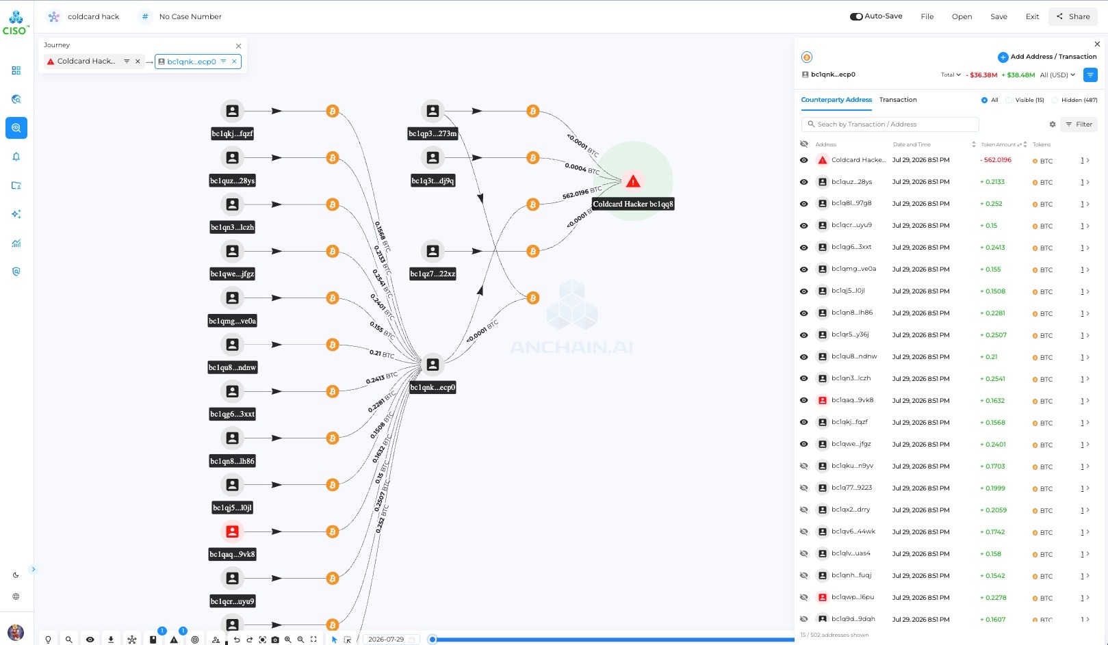Open the File menu

pos(927,16)
